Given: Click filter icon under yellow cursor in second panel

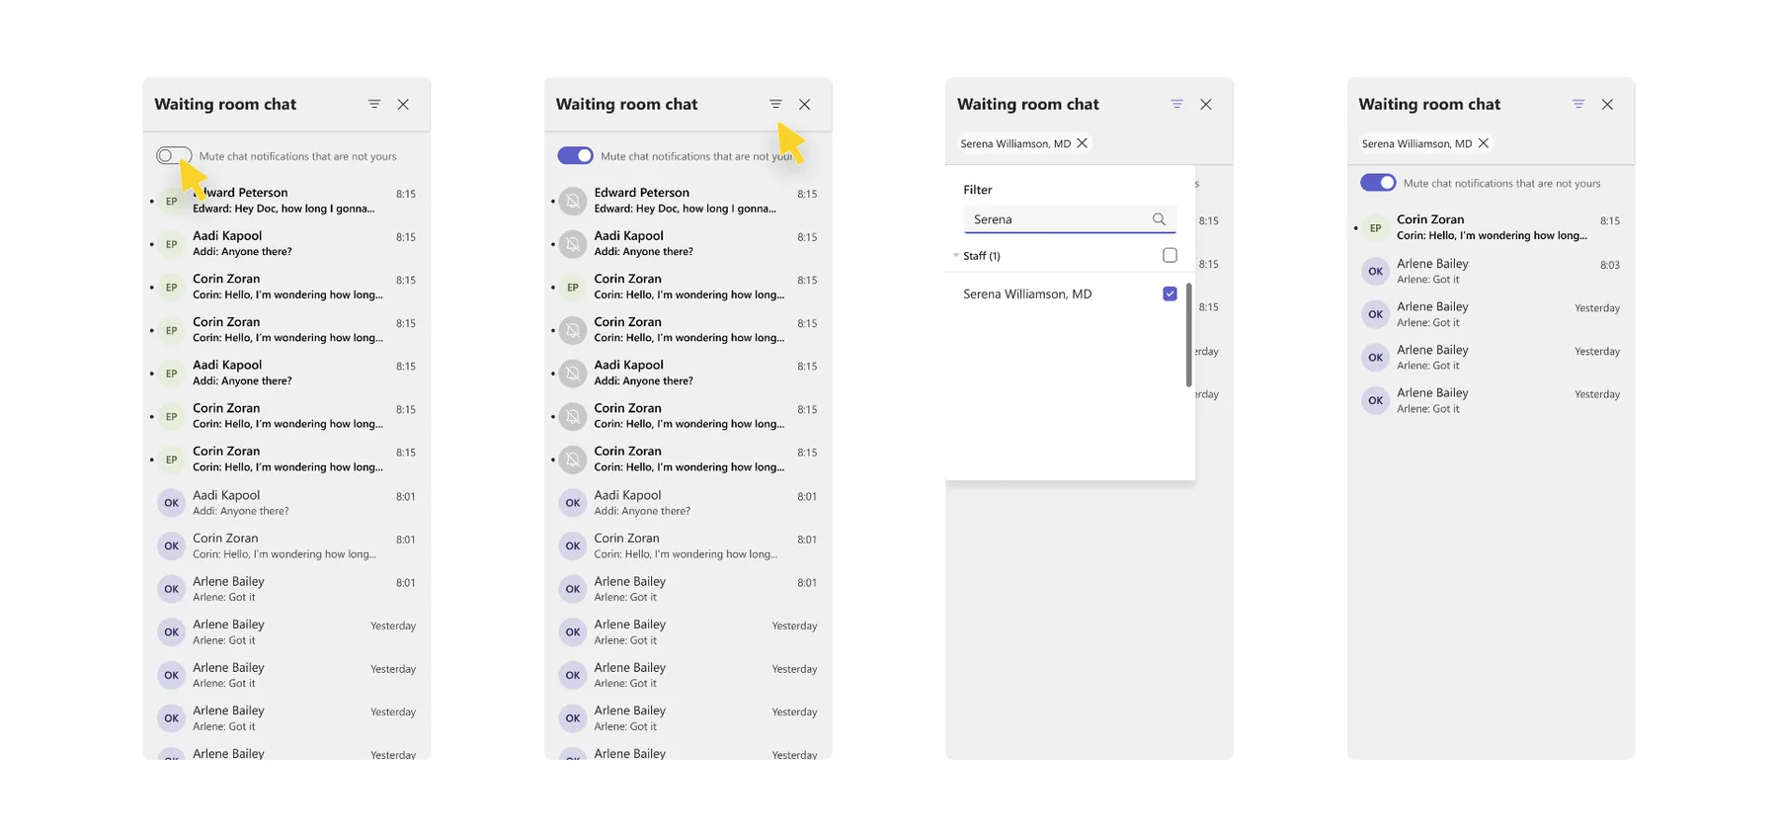Looking at the screenshot, I should point(775,104).
